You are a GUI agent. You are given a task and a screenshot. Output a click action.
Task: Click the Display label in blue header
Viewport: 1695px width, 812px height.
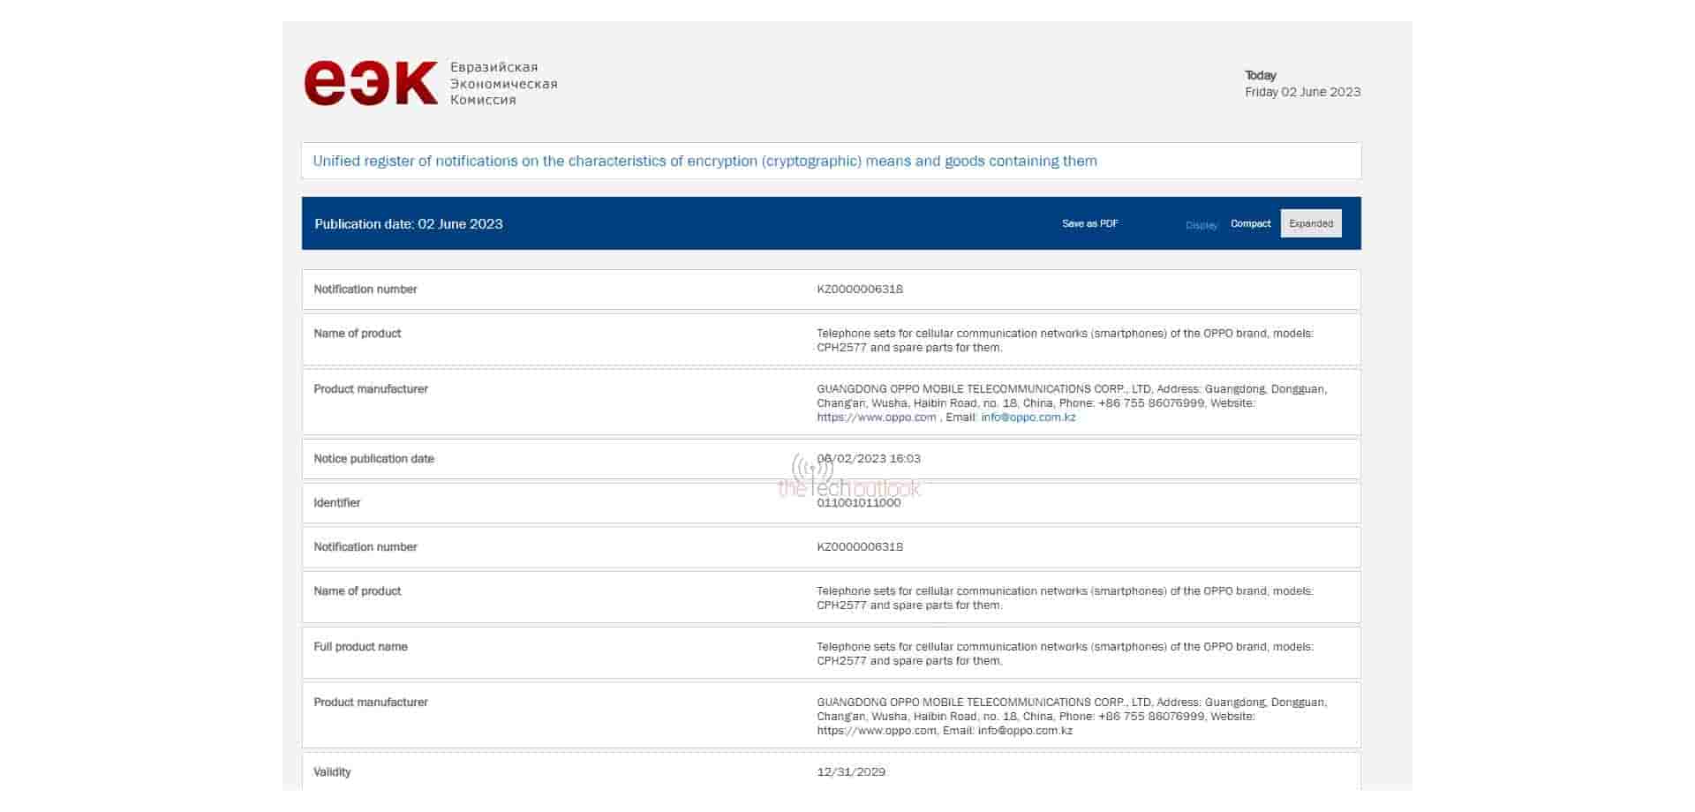click(1201, 226)
